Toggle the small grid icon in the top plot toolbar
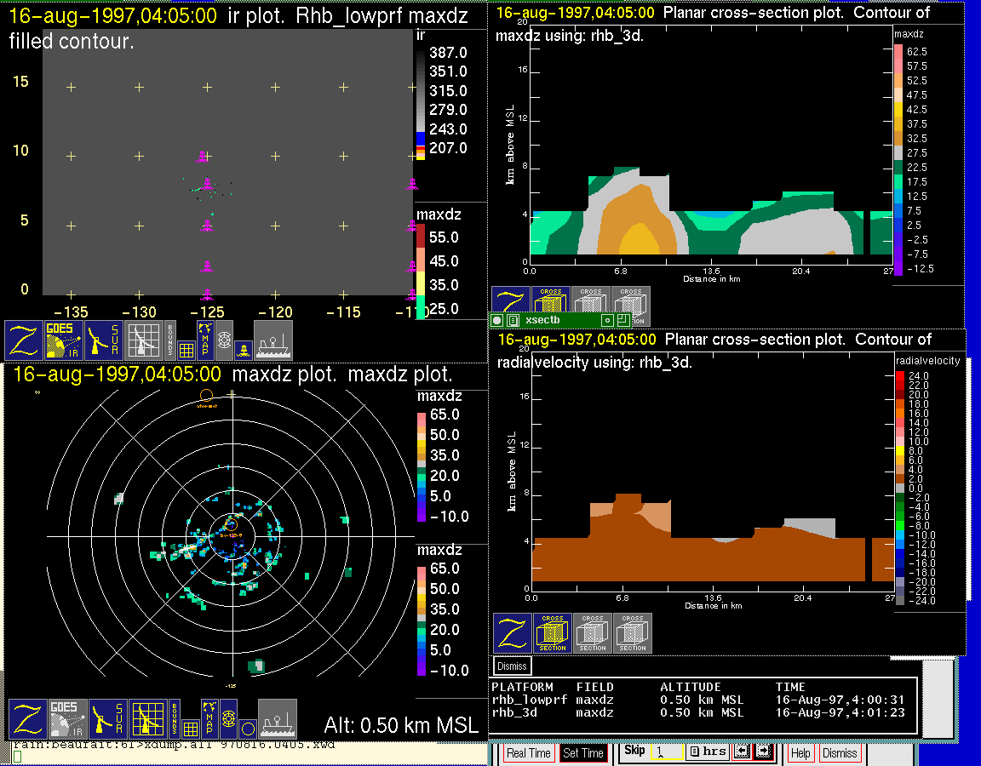981x766 pixels. [186, 349]
